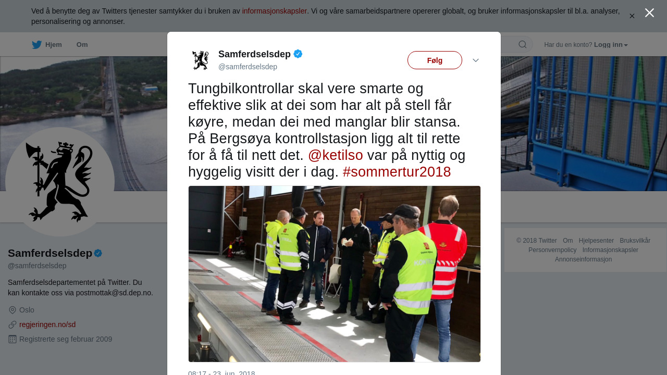The height and width of the screenshot is (375, 667).
Task: Click the large profile picture of Samferdselsdep
Action: coord(60,182)
